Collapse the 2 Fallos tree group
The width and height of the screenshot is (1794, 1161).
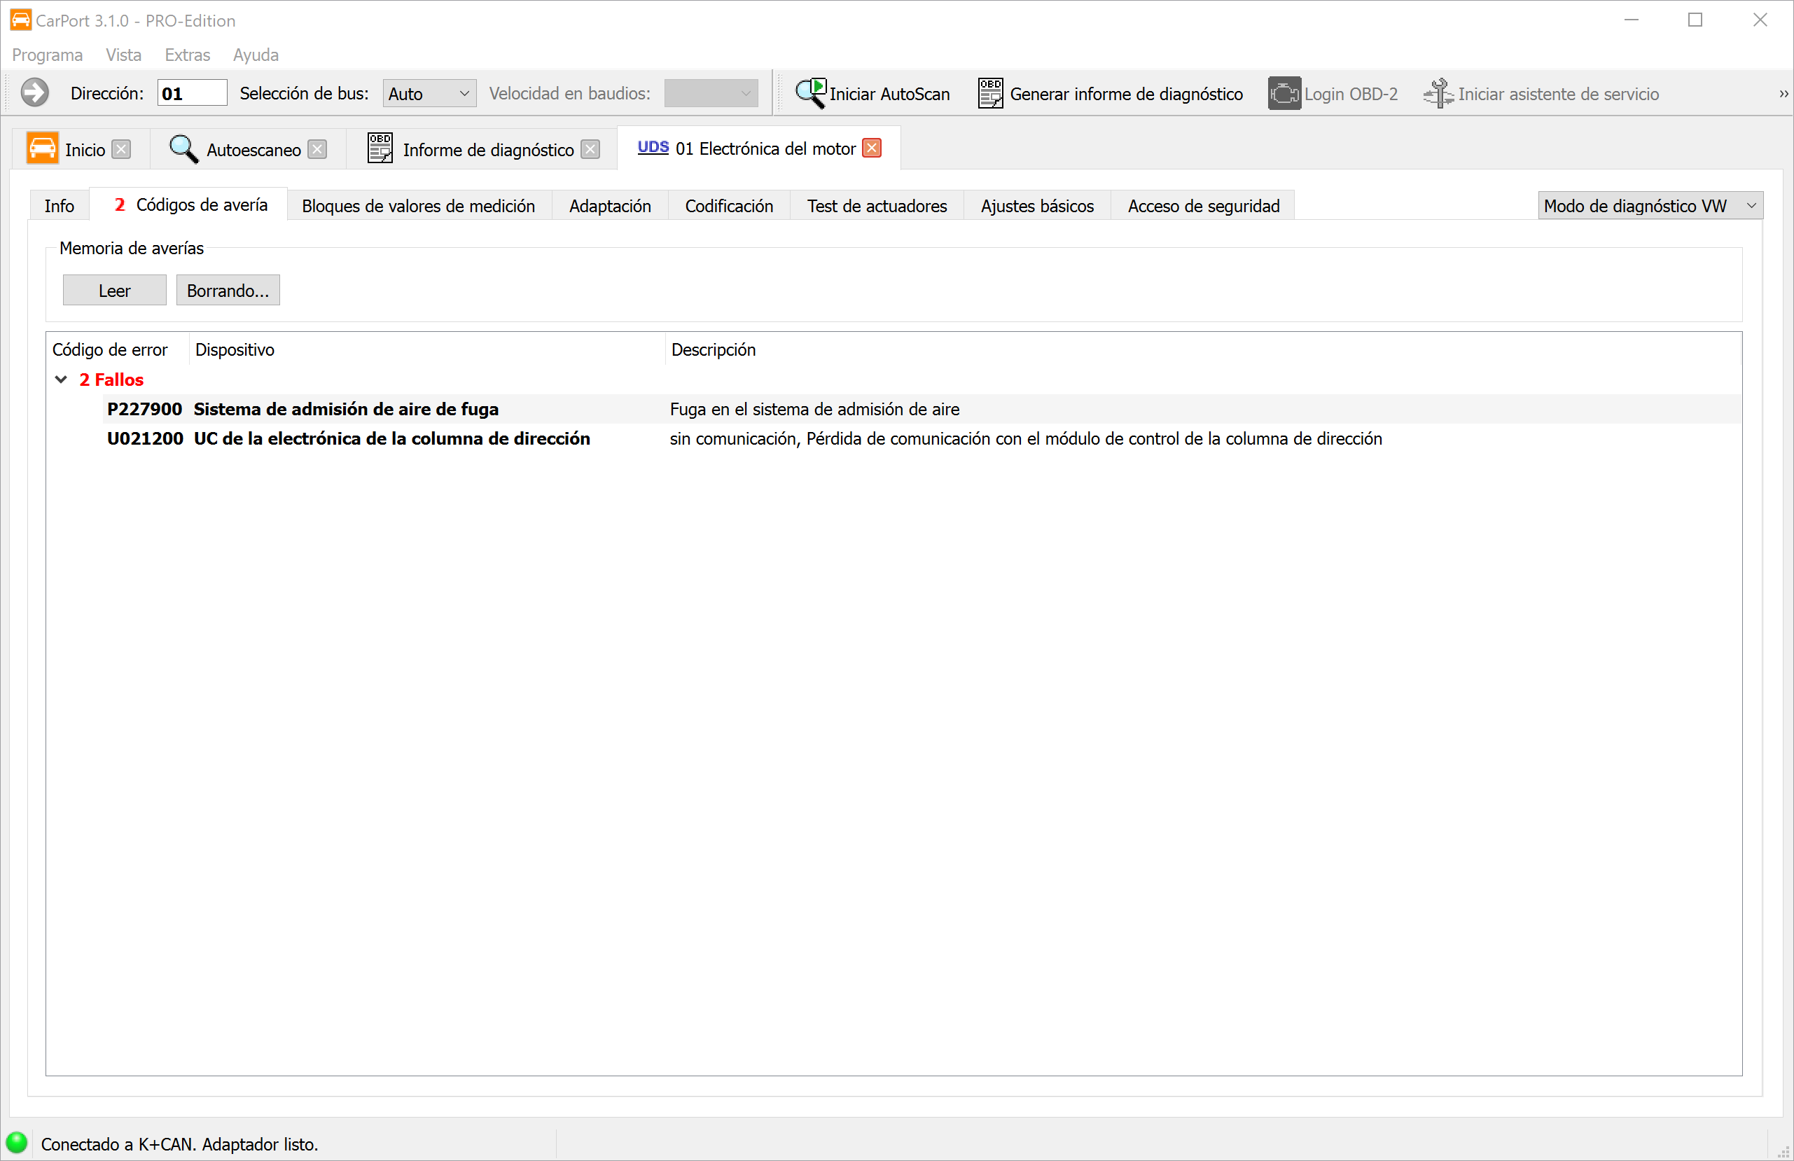point(61,380)
